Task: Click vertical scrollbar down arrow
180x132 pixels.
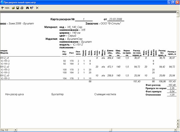Action: pos(178,120)
